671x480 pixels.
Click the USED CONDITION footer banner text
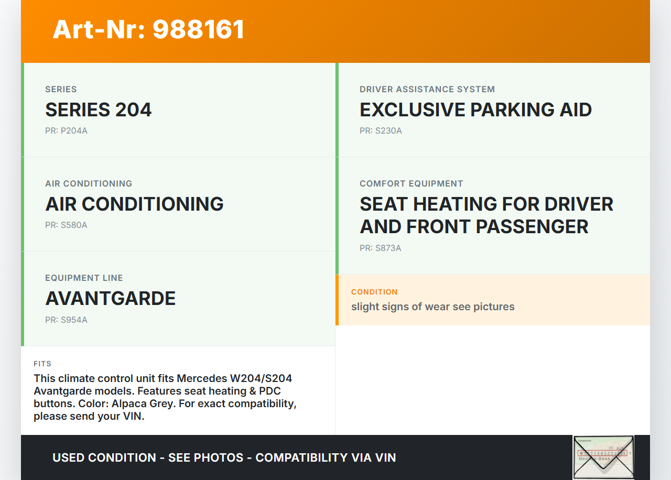[224, 457]
